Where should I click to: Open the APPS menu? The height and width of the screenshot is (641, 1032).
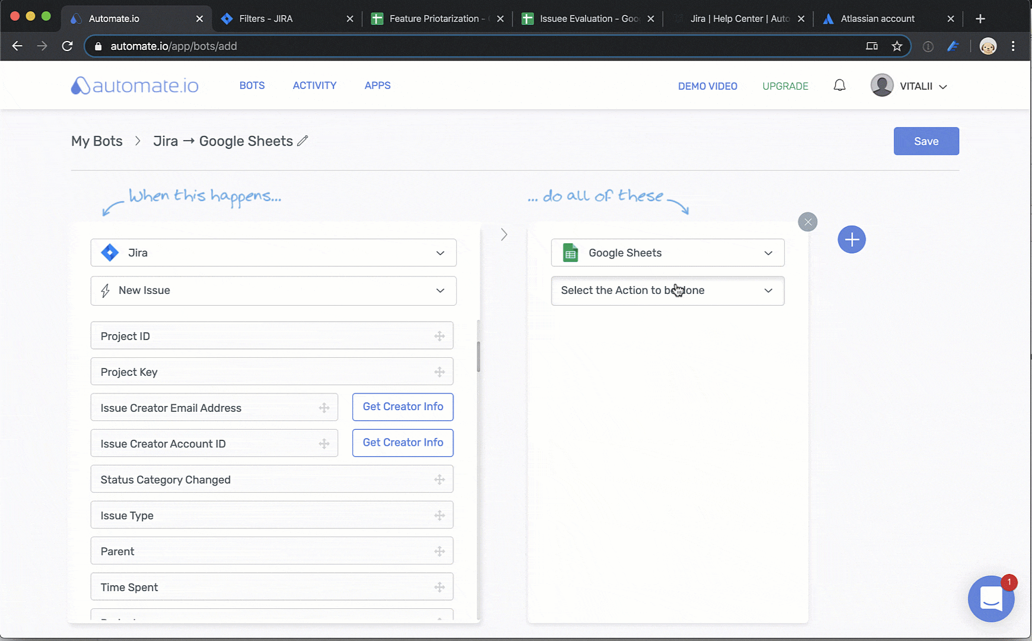tap(377, 85)
